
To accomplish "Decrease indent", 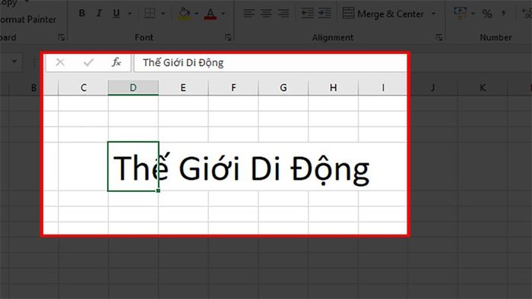I will (307, 13).
